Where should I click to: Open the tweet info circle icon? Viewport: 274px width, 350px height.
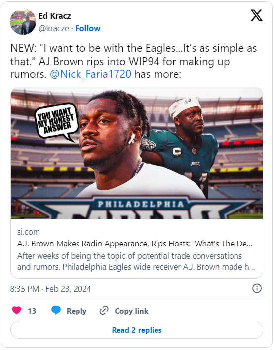(x=257, y=288)
